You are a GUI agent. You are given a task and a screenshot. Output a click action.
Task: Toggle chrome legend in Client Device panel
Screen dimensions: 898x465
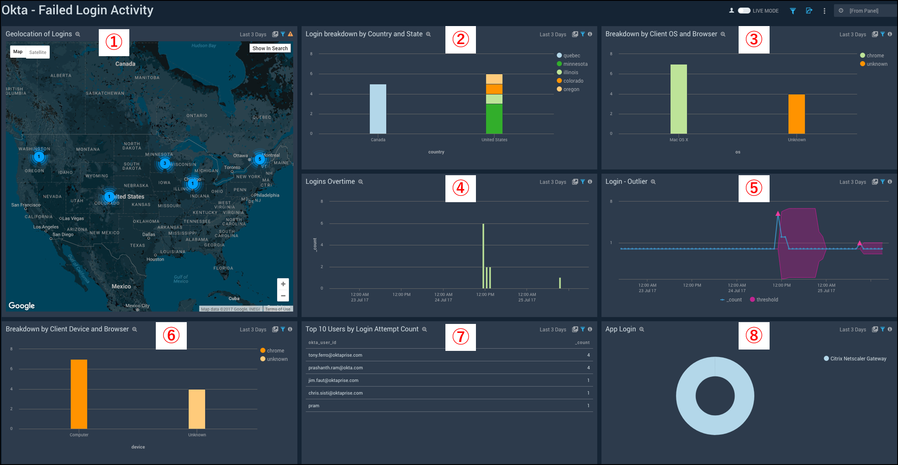pos(272,350)
